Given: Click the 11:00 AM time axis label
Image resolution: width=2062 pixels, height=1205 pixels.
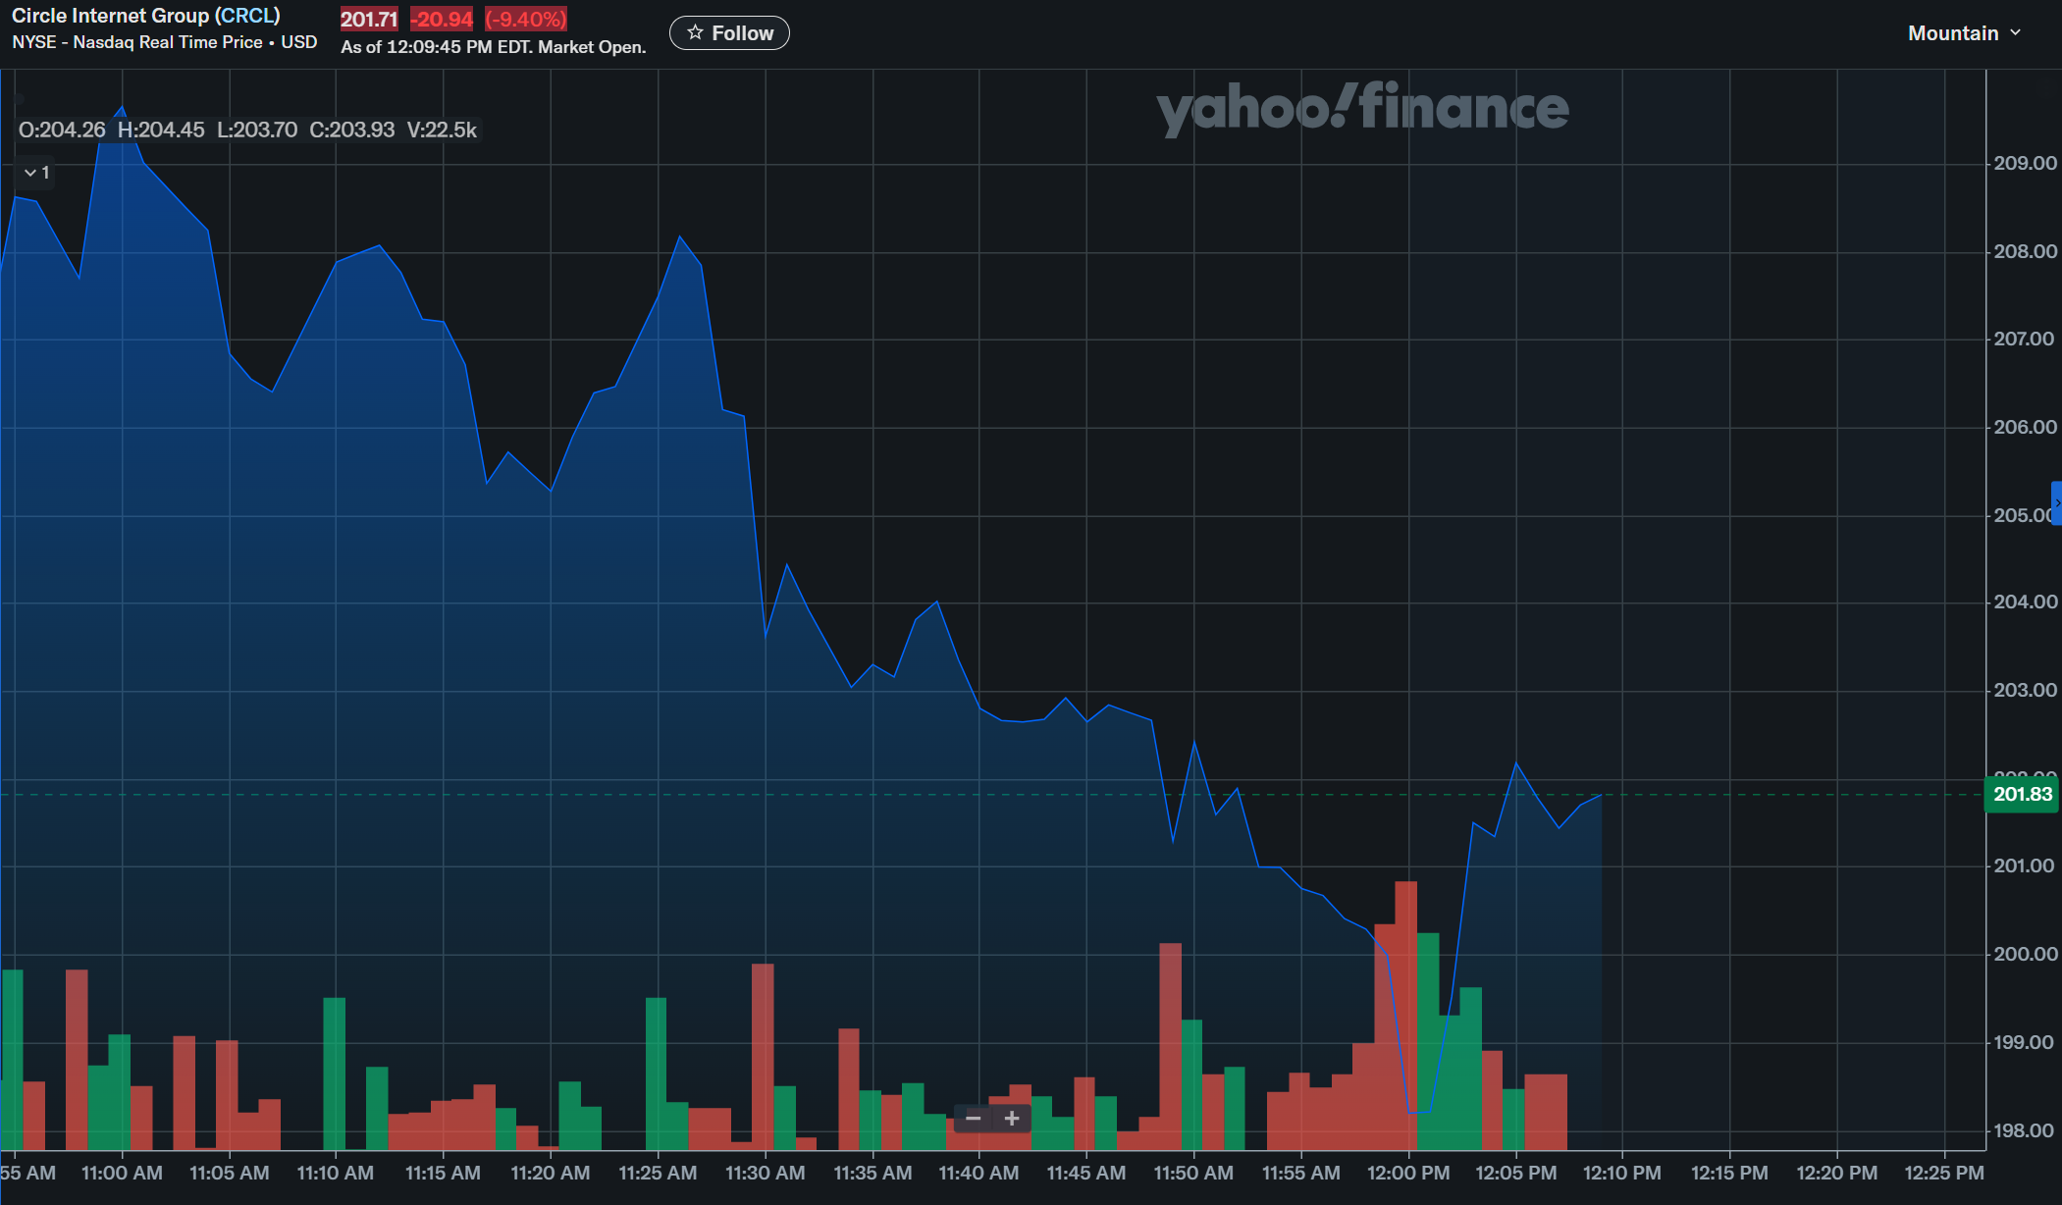Looking at the screenshot, I should point(122,1173).
